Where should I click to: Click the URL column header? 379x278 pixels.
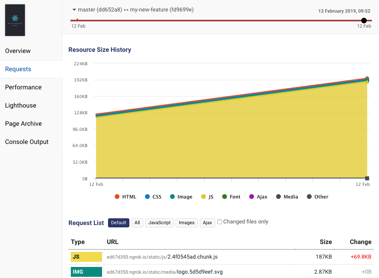(x=113, y=242)
